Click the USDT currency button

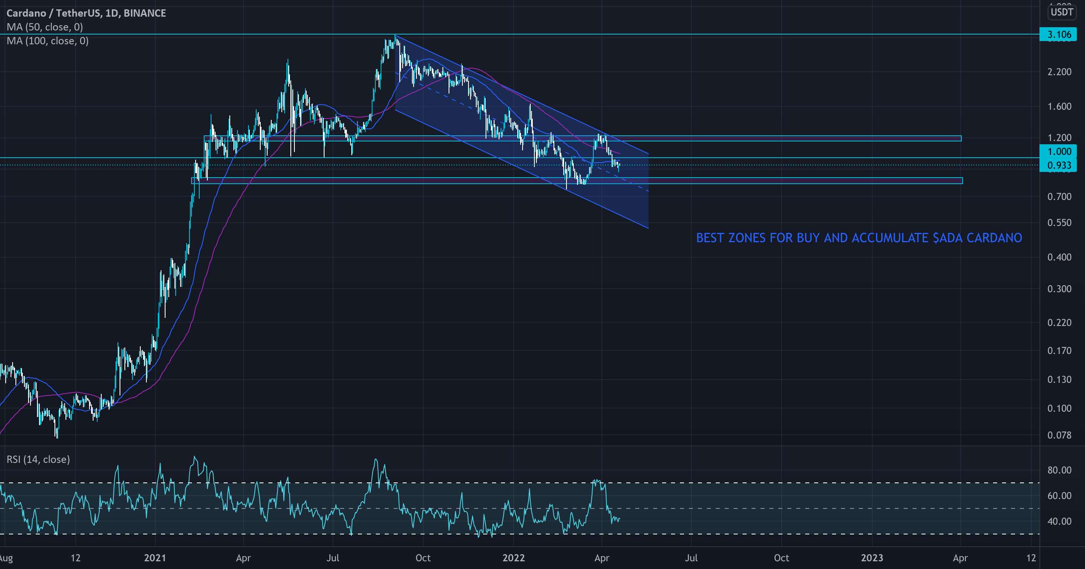click(x=1062, y=12)
